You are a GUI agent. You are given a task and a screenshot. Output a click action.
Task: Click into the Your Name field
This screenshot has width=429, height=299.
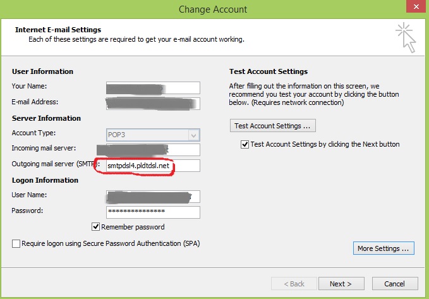tap(153, 87)
